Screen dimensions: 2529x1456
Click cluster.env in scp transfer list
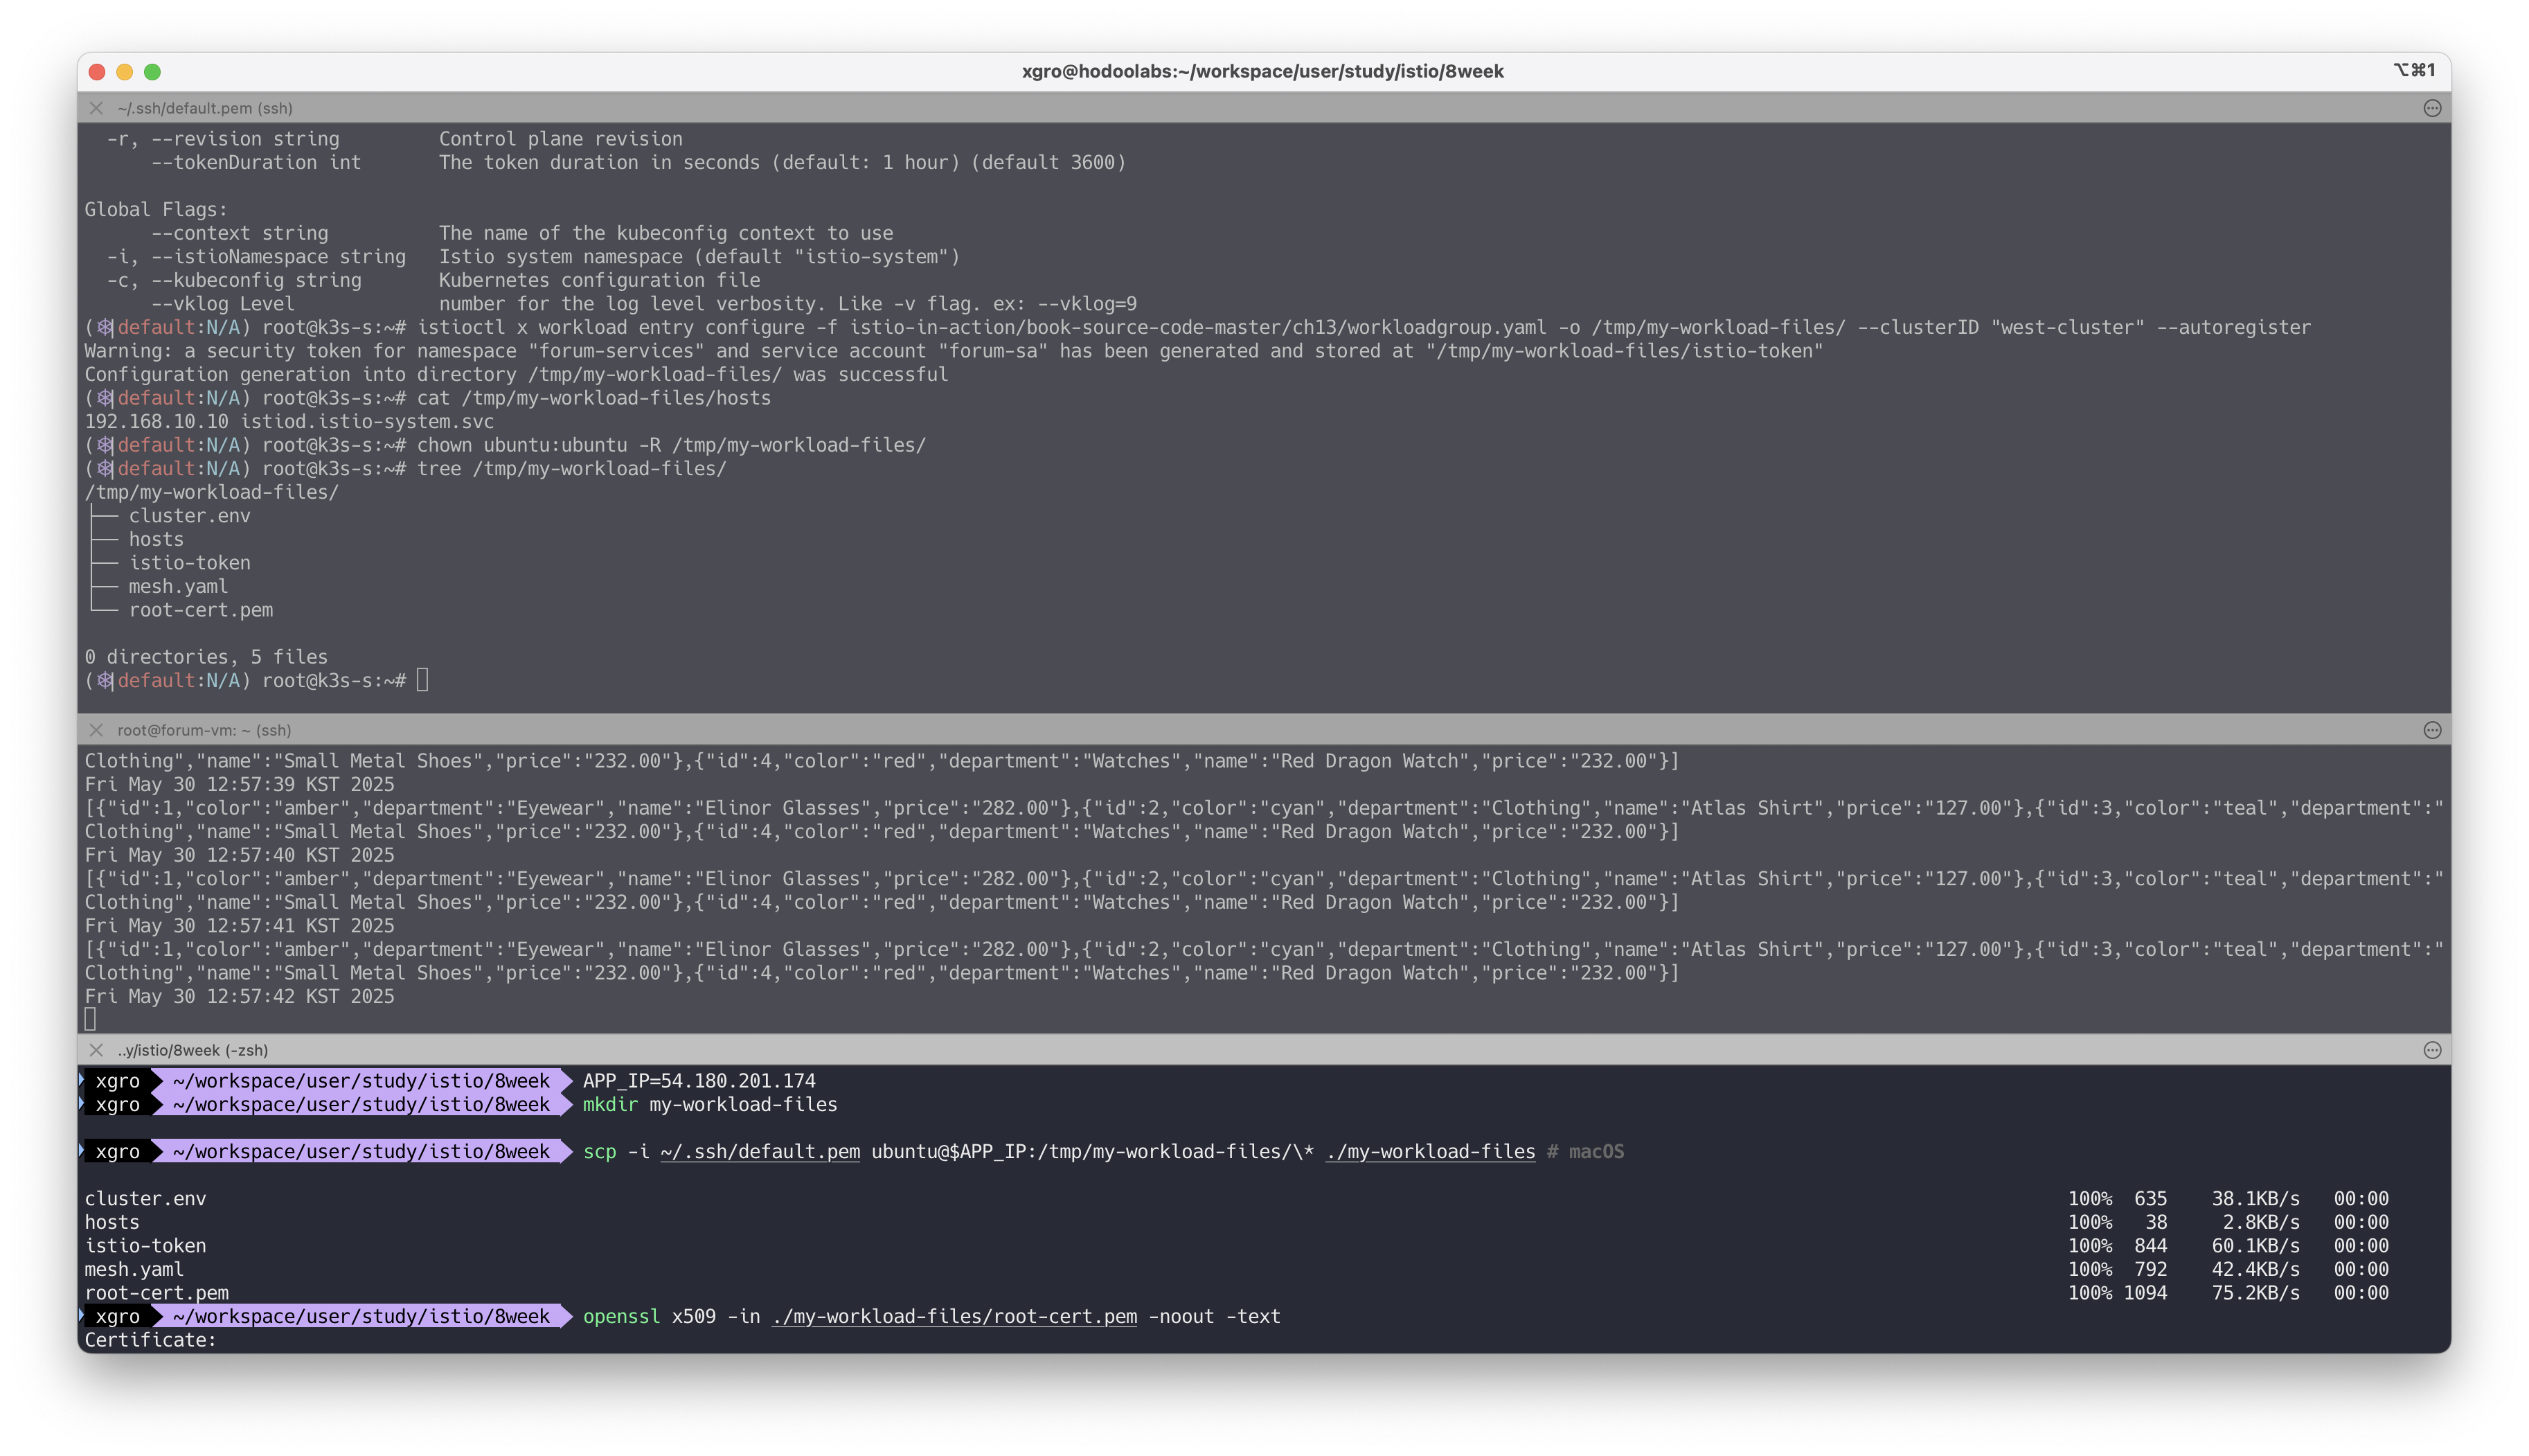[145, 1199]
